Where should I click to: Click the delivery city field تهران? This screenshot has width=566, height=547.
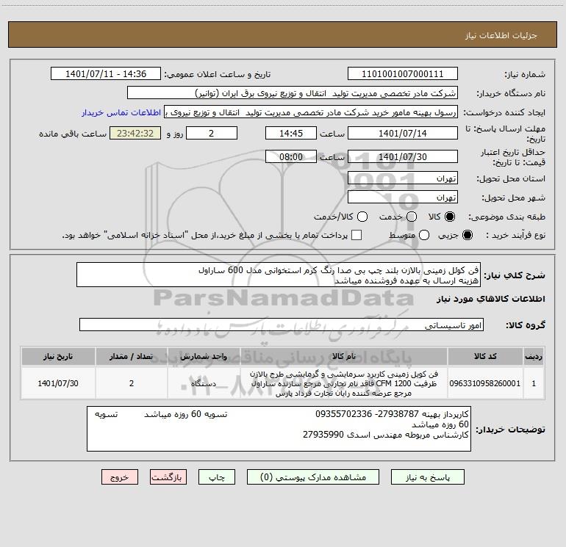point(403,197)
